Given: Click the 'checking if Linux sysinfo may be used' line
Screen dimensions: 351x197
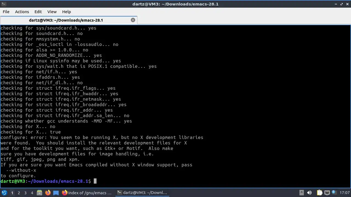Looking at the screenshot, I should pos(61,61).
